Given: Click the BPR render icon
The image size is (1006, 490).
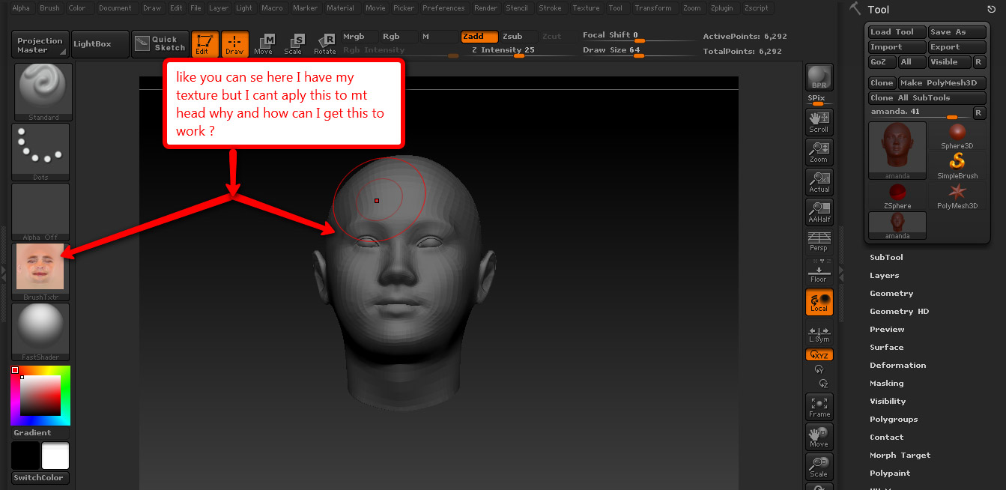Looking at the screenshot, I should tap(819, 77).
